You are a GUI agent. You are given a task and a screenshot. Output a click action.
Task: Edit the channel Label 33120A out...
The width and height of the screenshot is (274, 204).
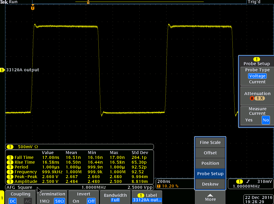tap(147, 198)
